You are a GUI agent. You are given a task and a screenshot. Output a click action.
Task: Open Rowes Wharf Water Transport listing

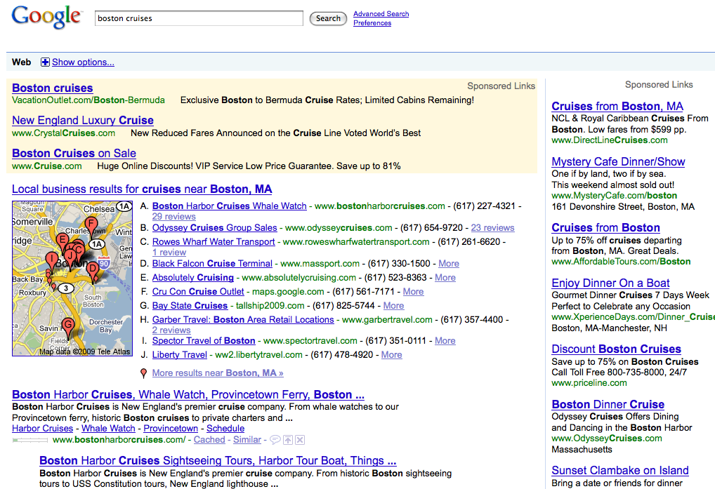coord(214,242)
